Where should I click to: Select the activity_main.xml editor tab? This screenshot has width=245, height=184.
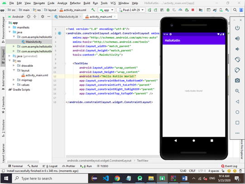pyautogui.click(x=101, y=17)
